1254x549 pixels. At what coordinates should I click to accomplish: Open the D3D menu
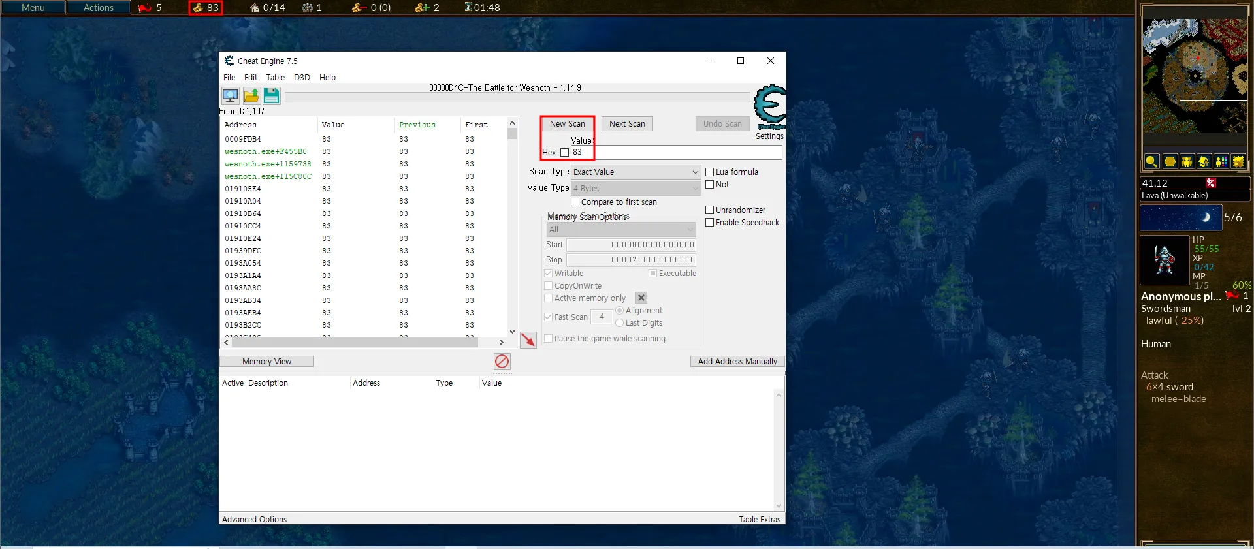point(302,77)
